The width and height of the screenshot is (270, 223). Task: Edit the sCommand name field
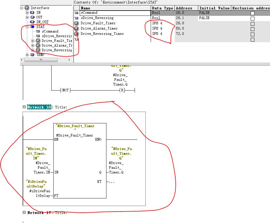pyautogui.click(x=115, y=13)
